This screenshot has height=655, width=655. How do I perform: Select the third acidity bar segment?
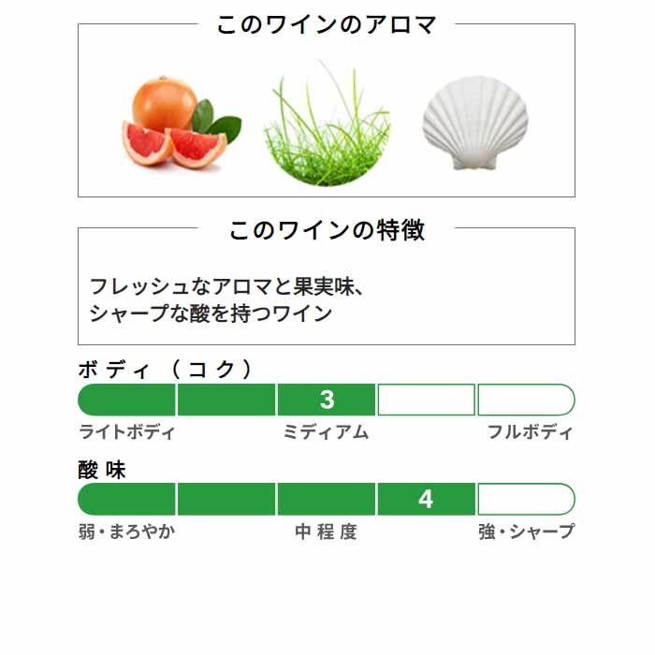click(327, 499)
